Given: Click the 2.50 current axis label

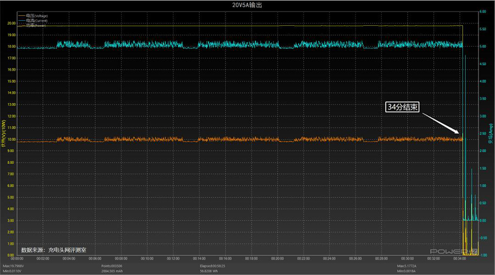Looking at the screenshot, I should tap(483, 134).
